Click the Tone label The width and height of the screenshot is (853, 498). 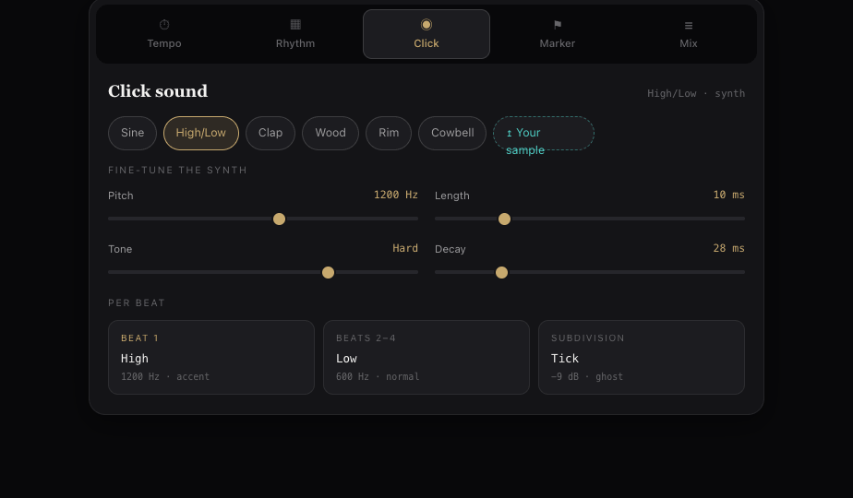(x=120, y=249)
